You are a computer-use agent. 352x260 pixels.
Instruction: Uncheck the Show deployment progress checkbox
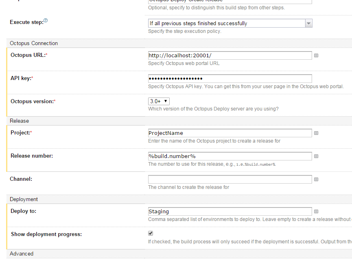[x=151, y=234]
